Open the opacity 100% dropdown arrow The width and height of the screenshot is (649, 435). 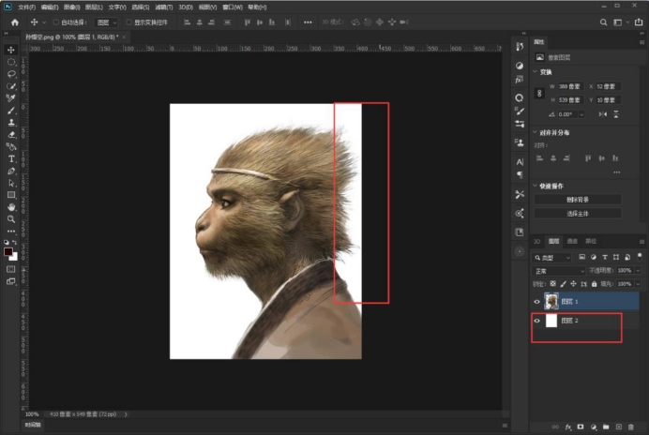point(638,271)
